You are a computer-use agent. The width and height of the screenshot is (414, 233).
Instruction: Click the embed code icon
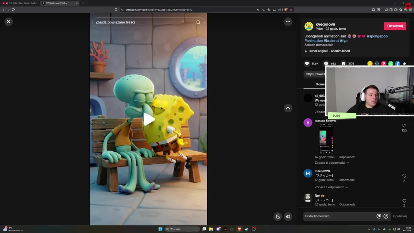click(x=377, y=64)
